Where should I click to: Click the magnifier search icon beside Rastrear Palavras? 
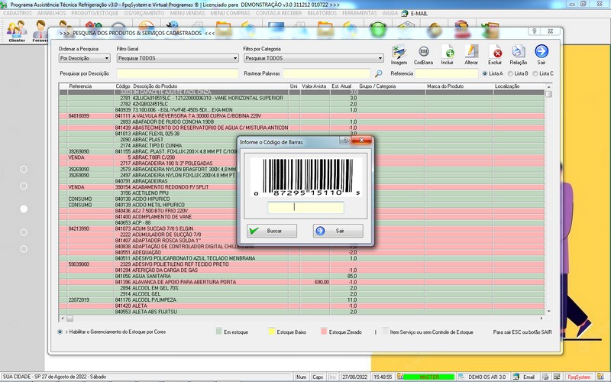click(x=378, y=73)
